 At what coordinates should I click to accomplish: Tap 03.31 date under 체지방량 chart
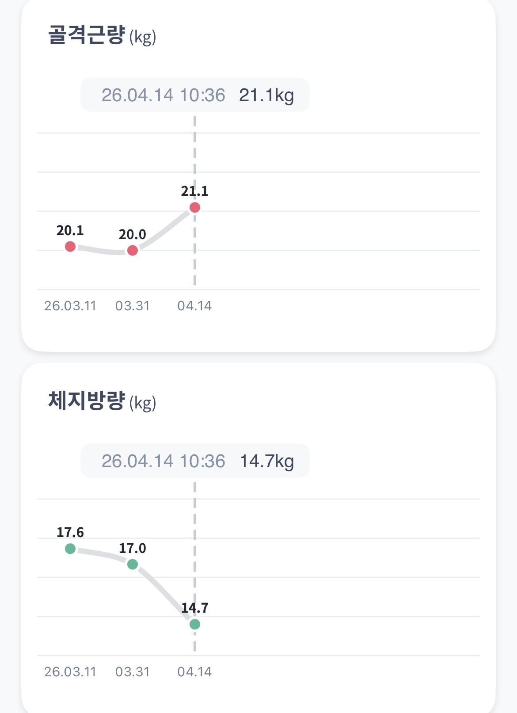133,672
